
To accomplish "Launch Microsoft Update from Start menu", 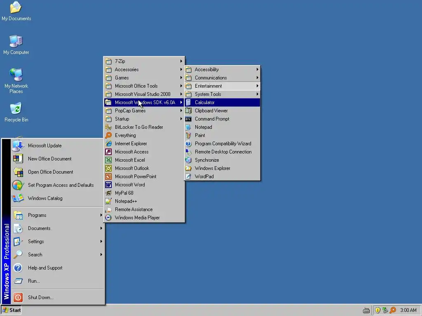I will pyautogui.click(x=57, y=146).
